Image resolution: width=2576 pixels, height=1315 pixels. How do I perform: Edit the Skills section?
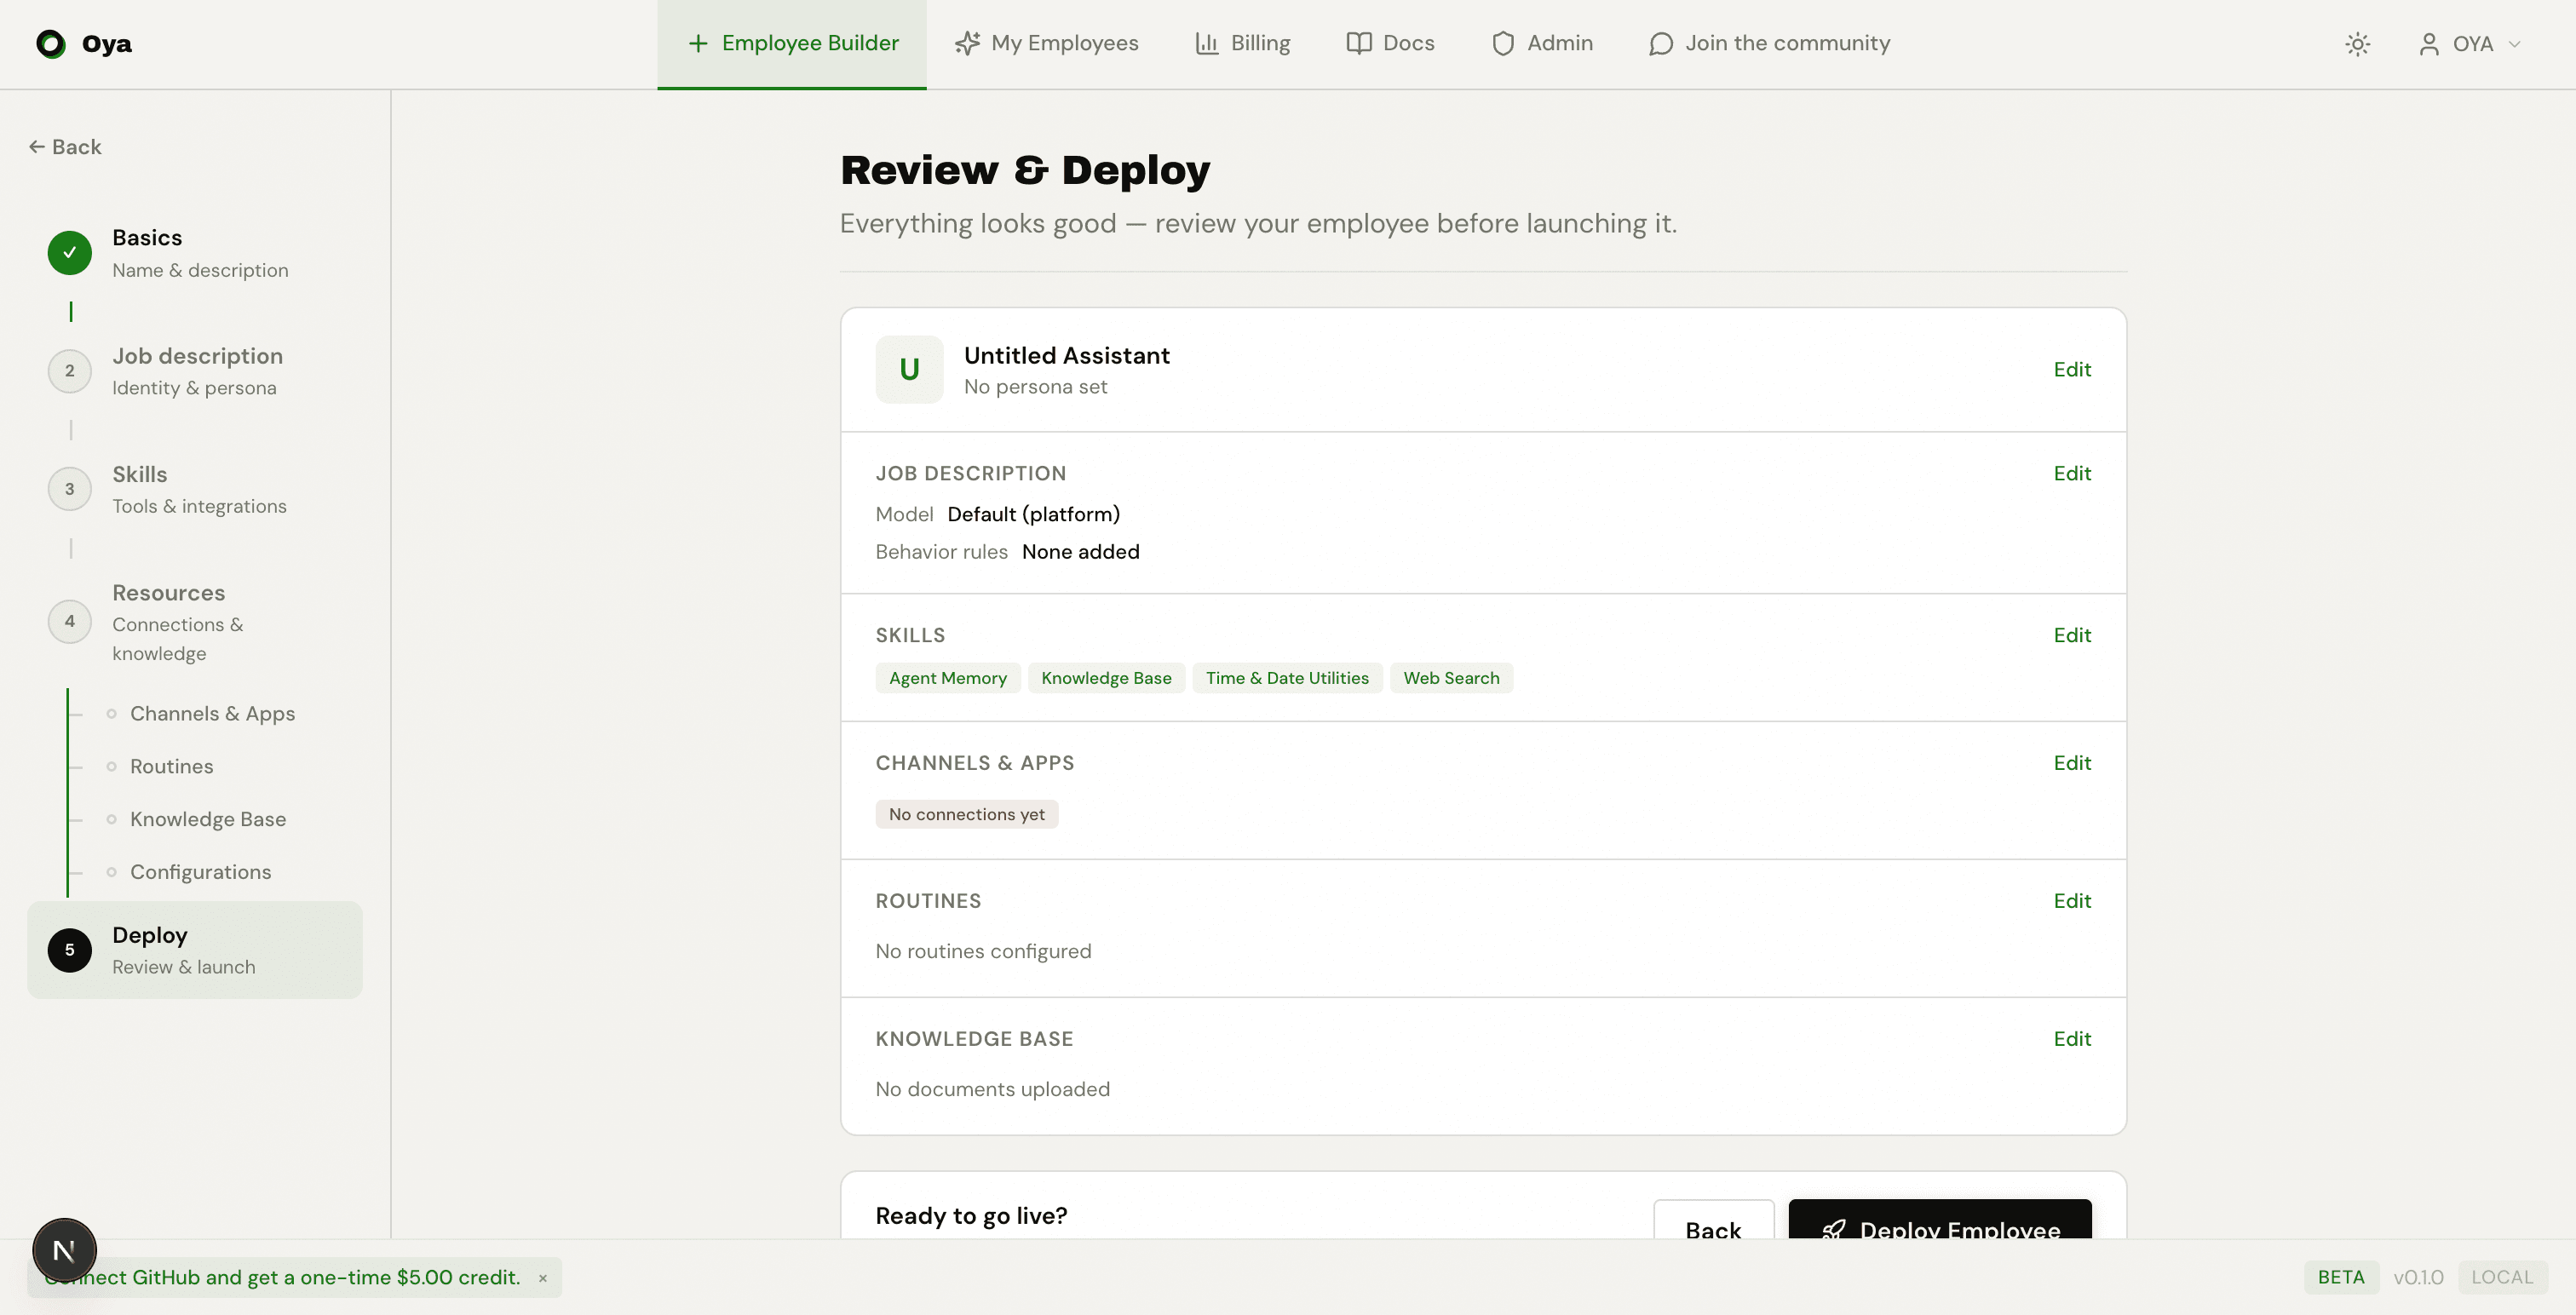coord(2072,635)
